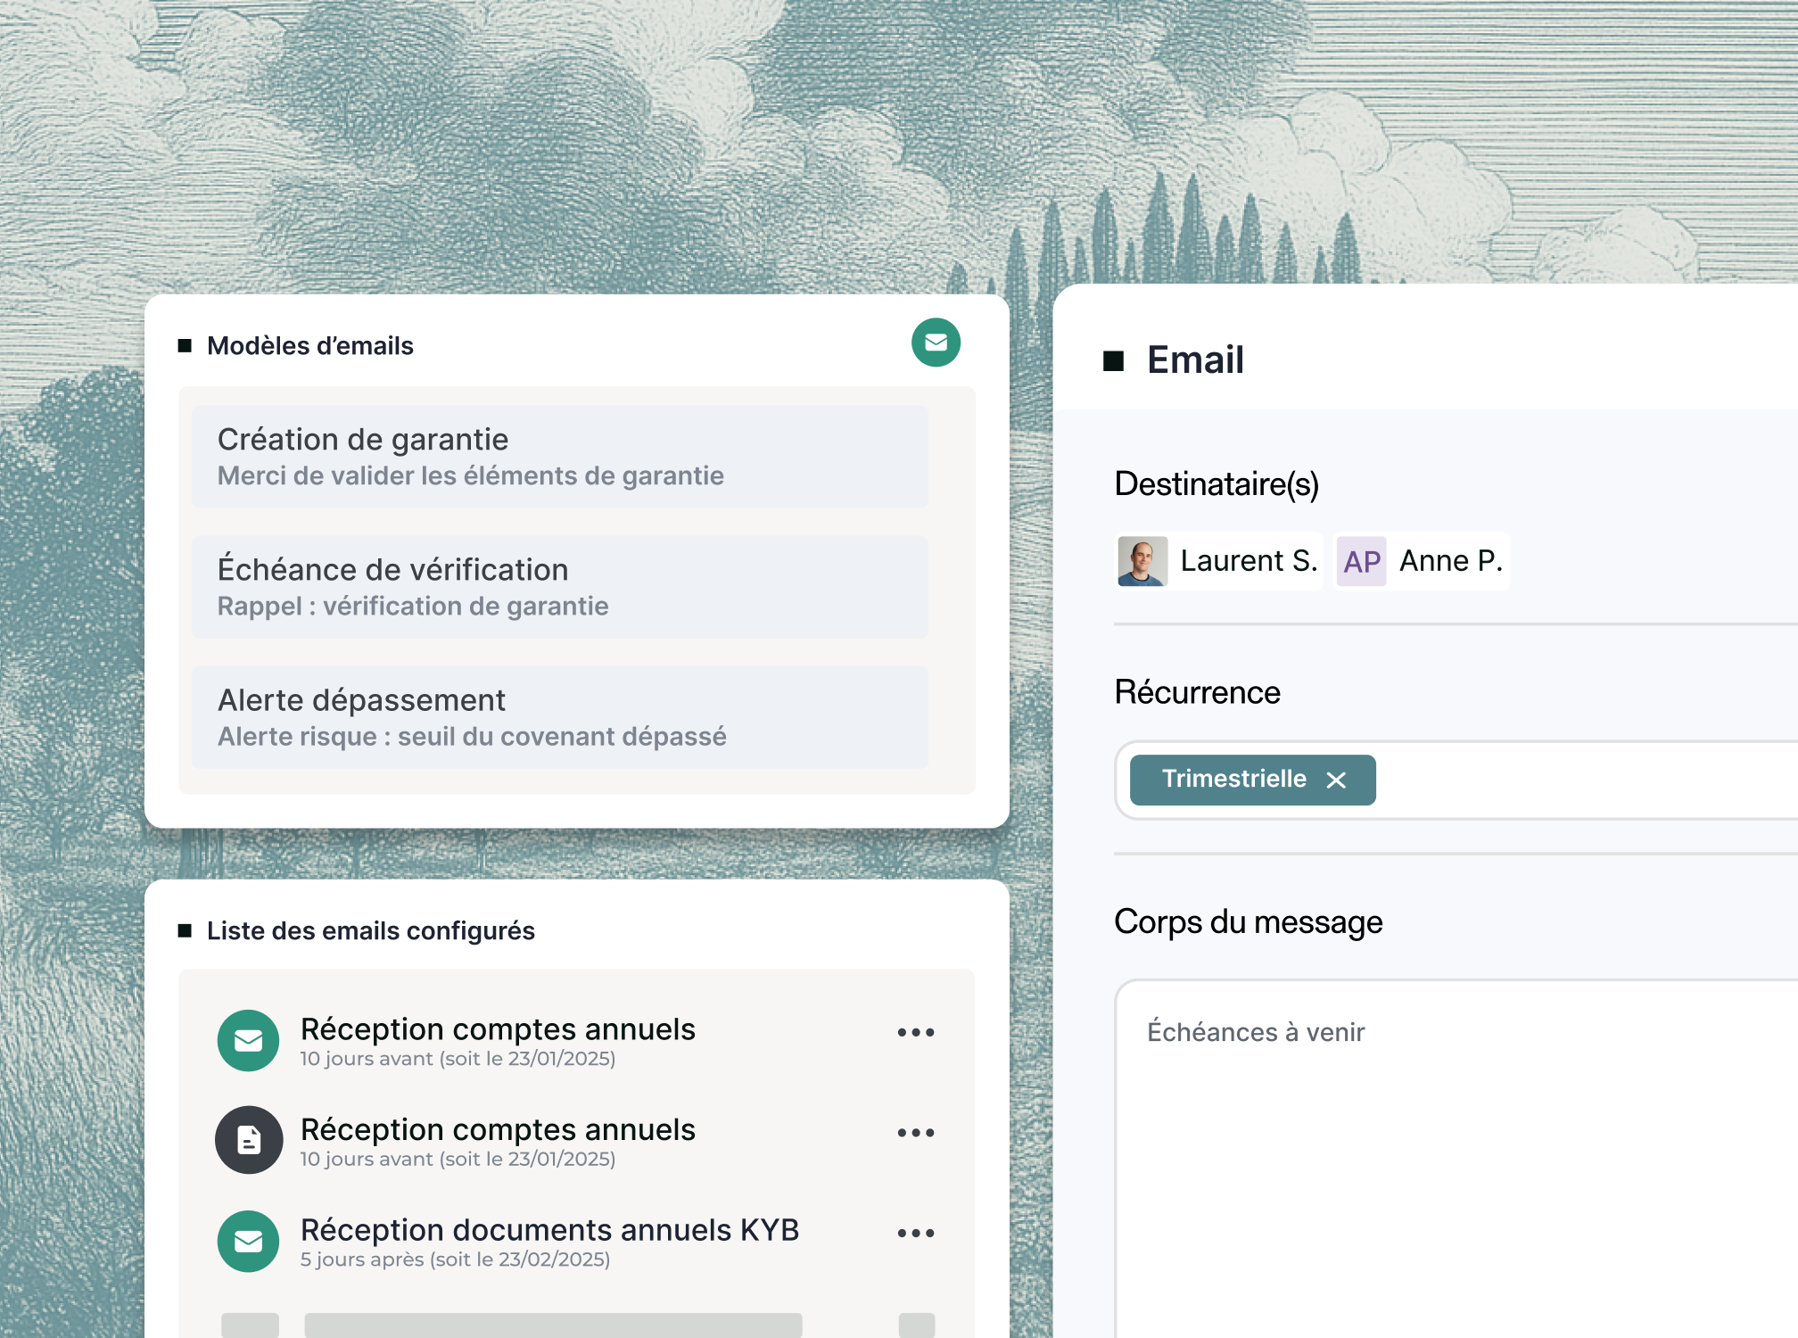Image resolution: width=1798 pixels, height=1338 pixels.
Task: Open three-dot menu for Réception documents annuels KYB
Action: [x=915, y=1234]
